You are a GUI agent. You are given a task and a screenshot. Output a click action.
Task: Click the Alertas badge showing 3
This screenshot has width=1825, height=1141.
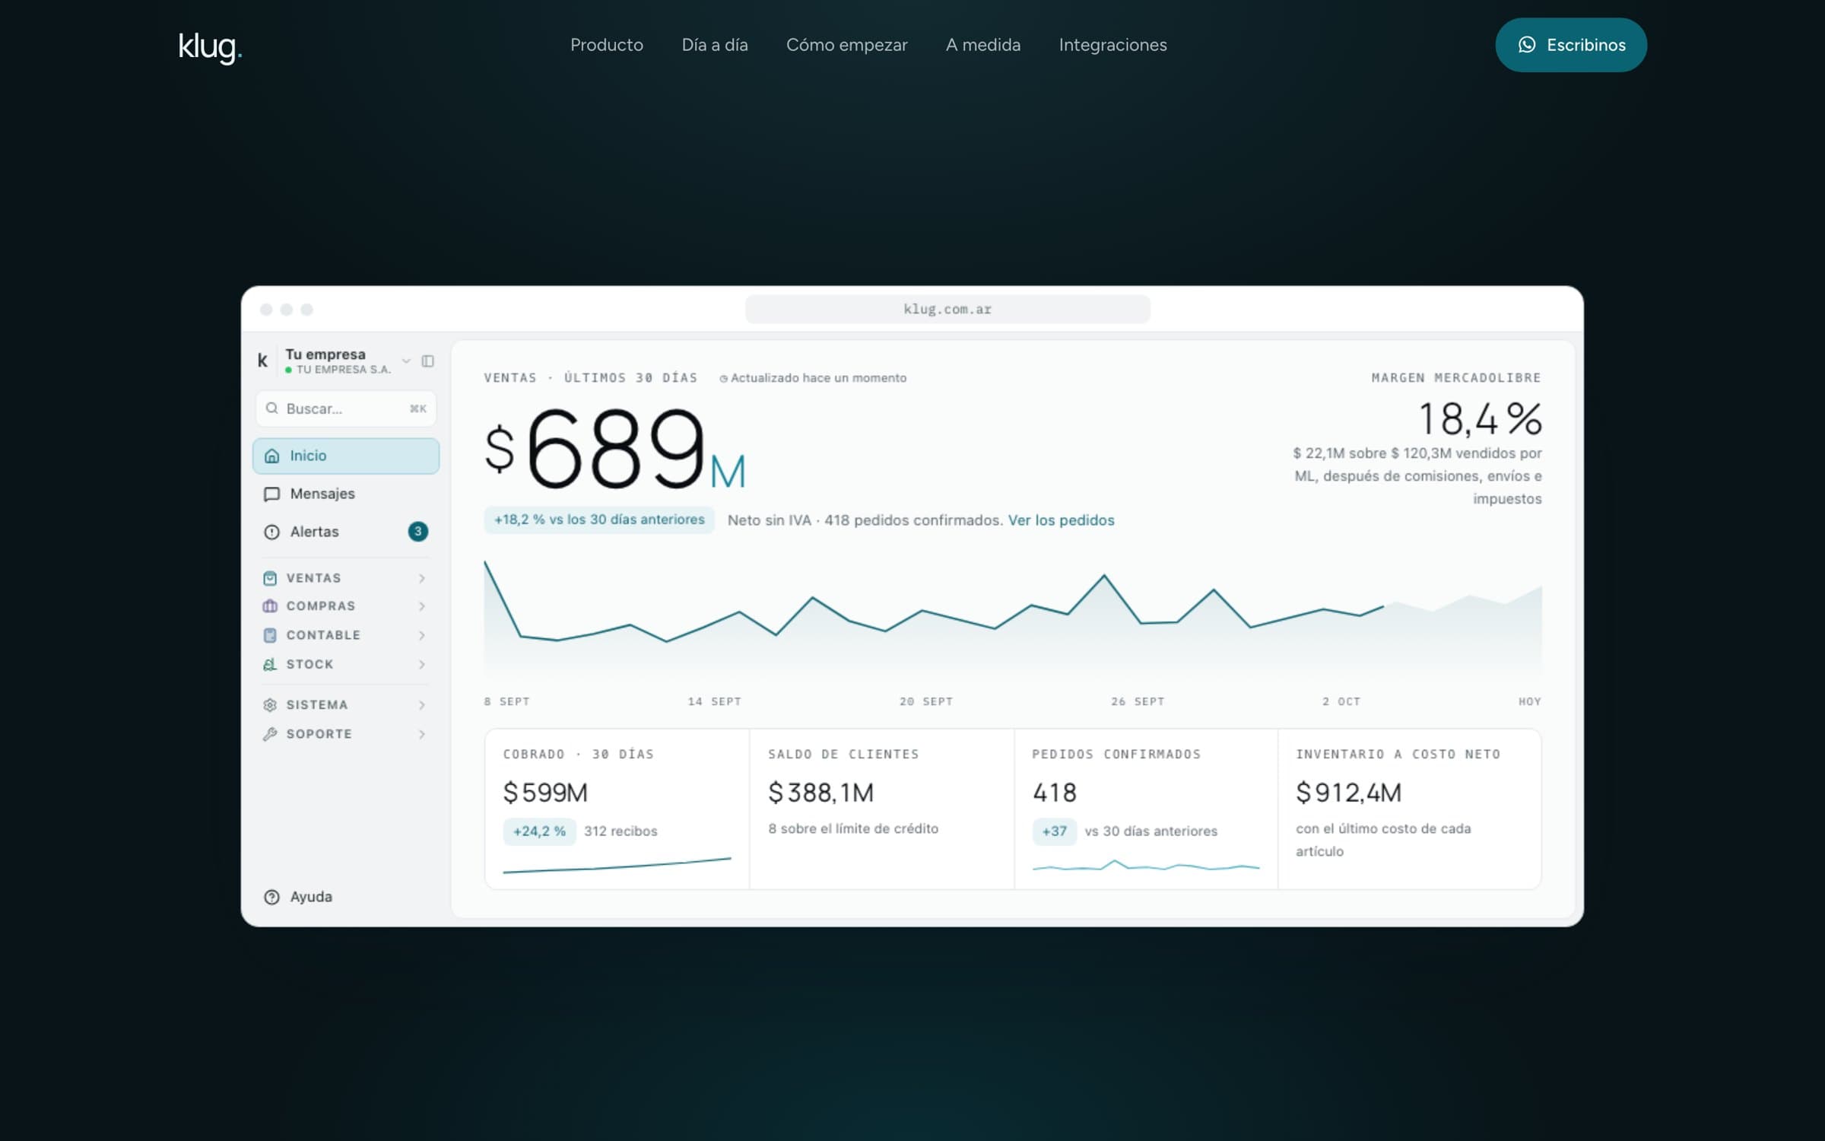(x=417, y=531)
